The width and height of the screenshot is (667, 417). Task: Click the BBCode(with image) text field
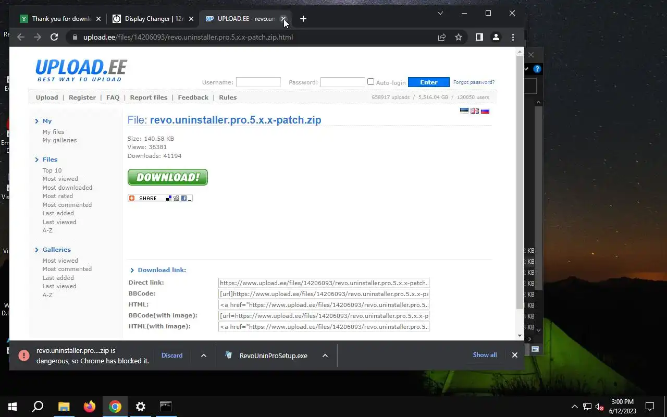[x=324, y=316]
